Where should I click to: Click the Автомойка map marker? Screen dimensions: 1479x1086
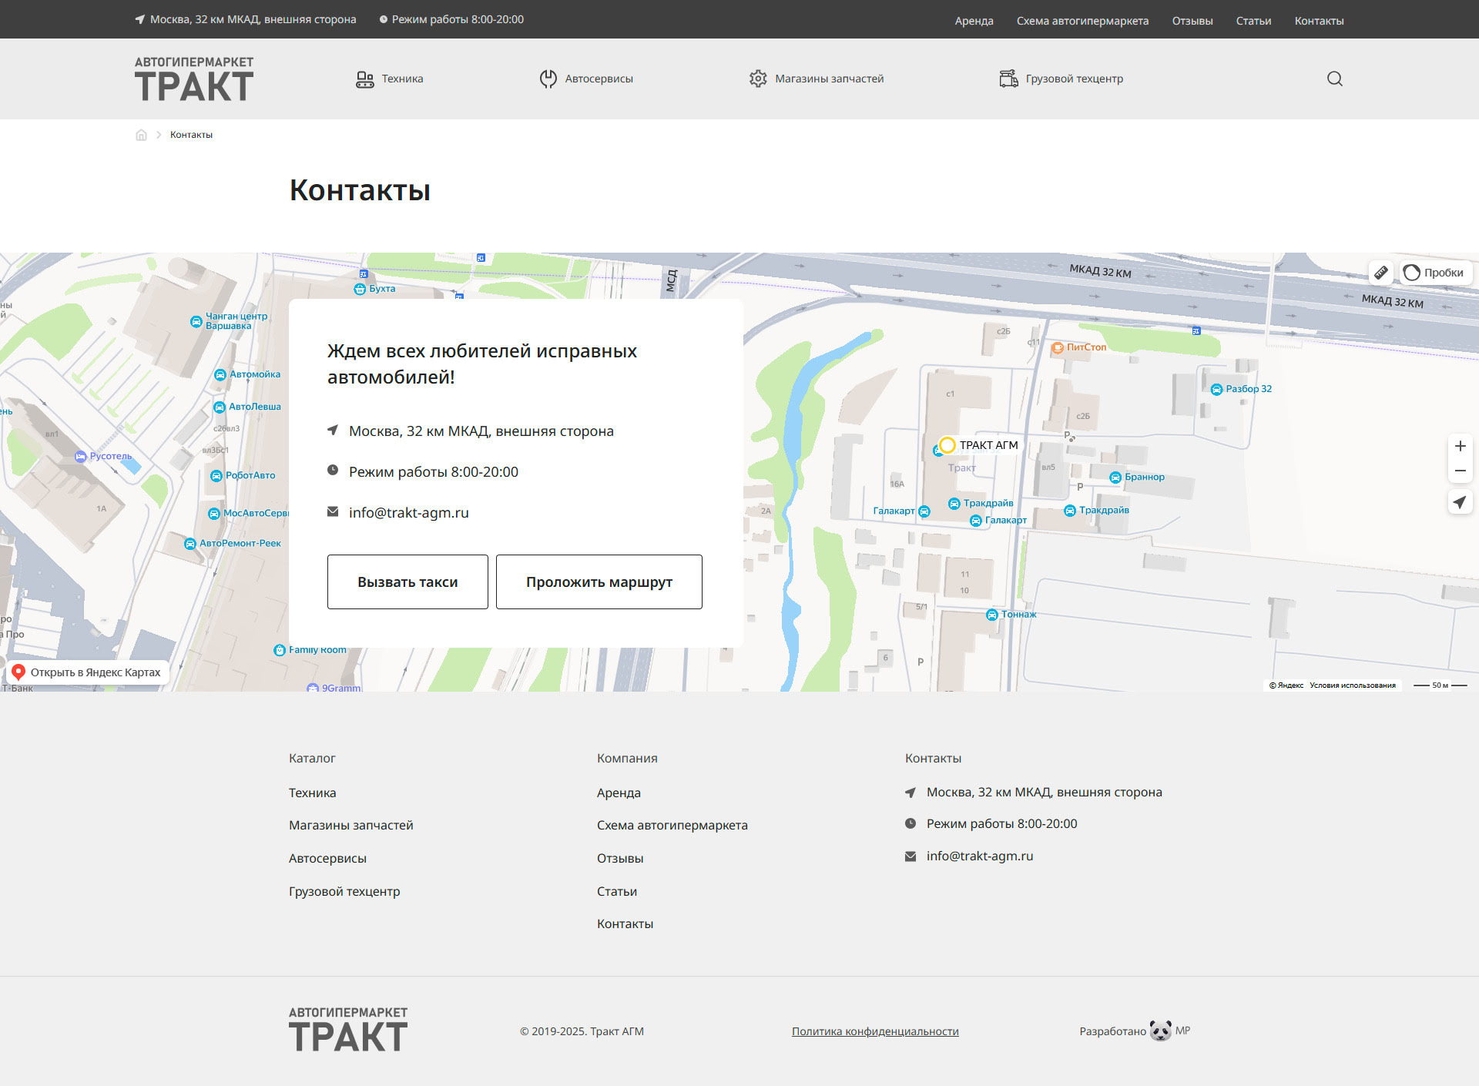tap(220, 374)
